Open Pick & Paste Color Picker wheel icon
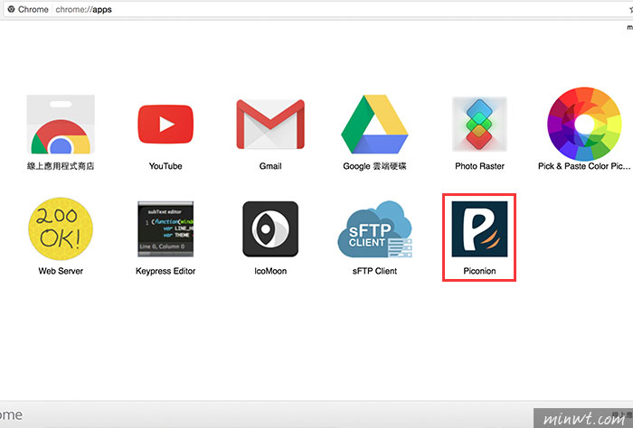This screenshot has height=428, width=633. coord(584,124)
